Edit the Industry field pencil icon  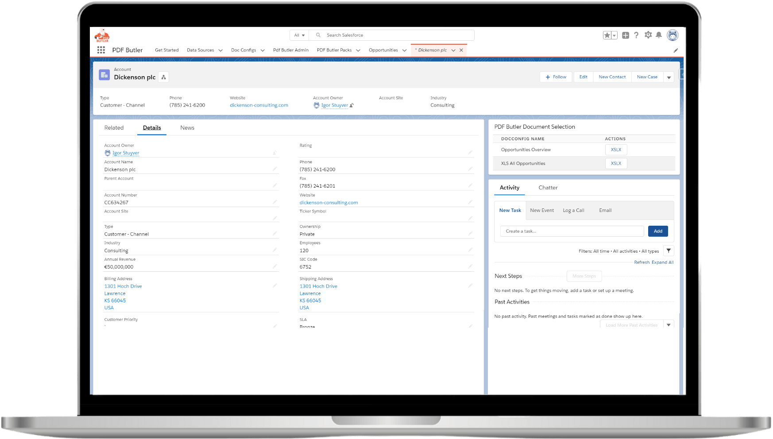point(274,250)
